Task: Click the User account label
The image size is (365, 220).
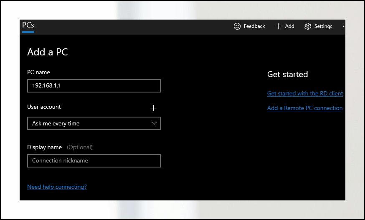Action: point(44,107)
